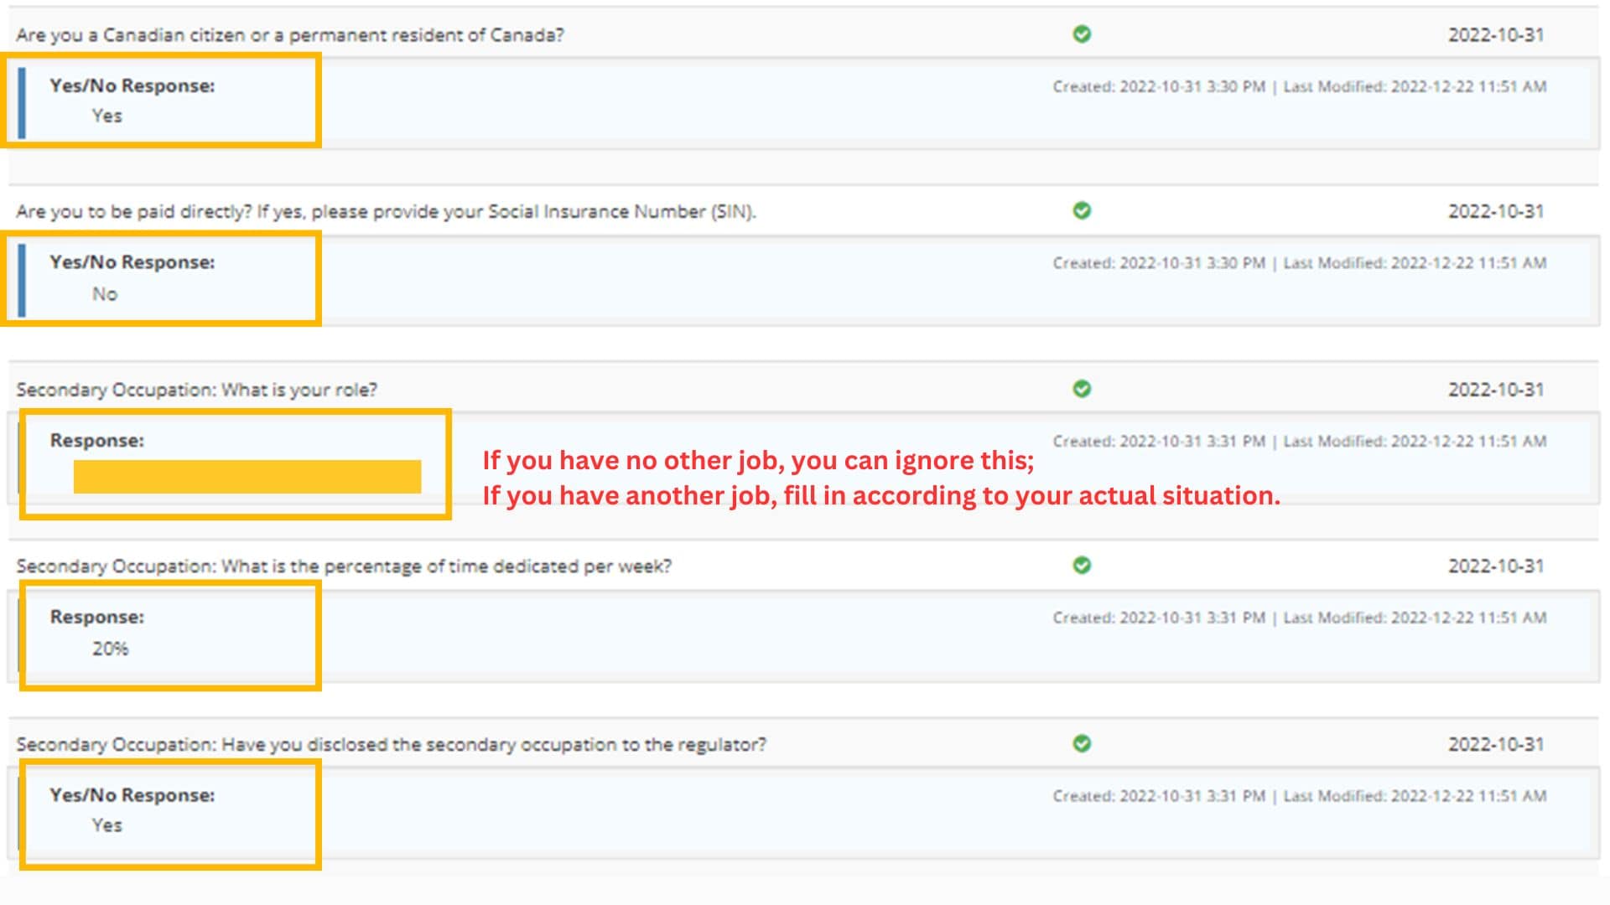
Task: Click Last Modified timestamp in 20% response
Action: [x=1415, y=618]
